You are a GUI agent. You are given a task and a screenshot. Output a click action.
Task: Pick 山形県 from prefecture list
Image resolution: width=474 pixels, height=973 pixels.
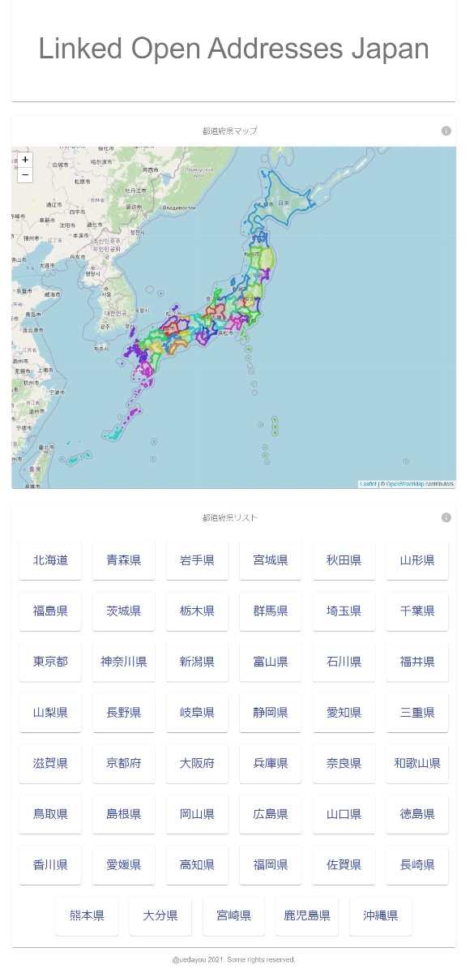pyautogui.click(x=417, y=560)
